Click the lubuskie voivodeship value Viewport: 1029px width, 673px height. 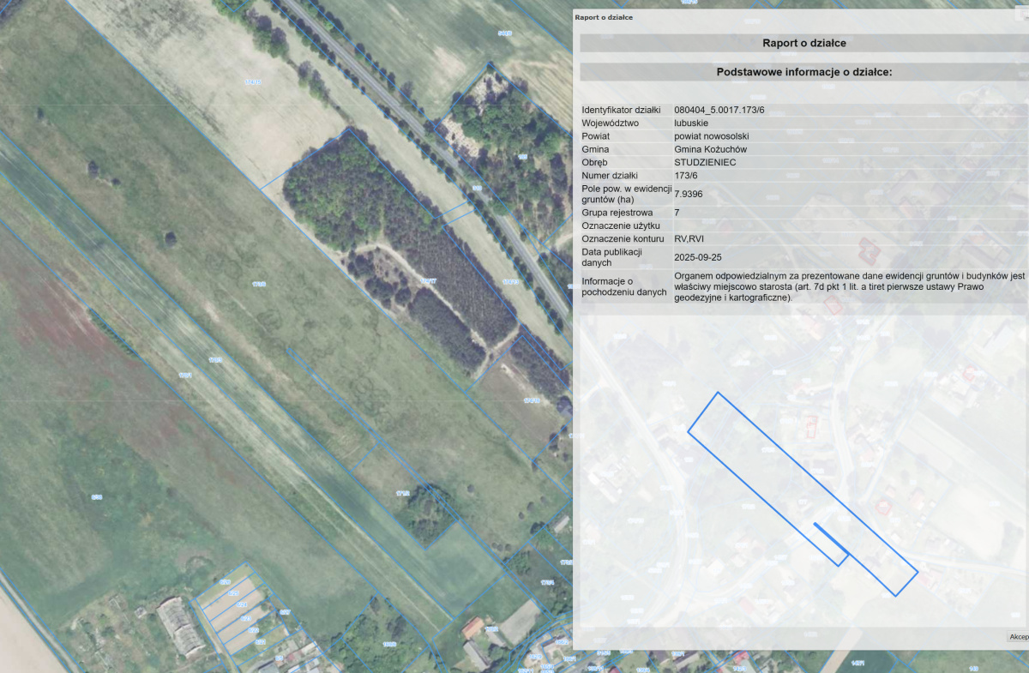(x=691, y=123)
